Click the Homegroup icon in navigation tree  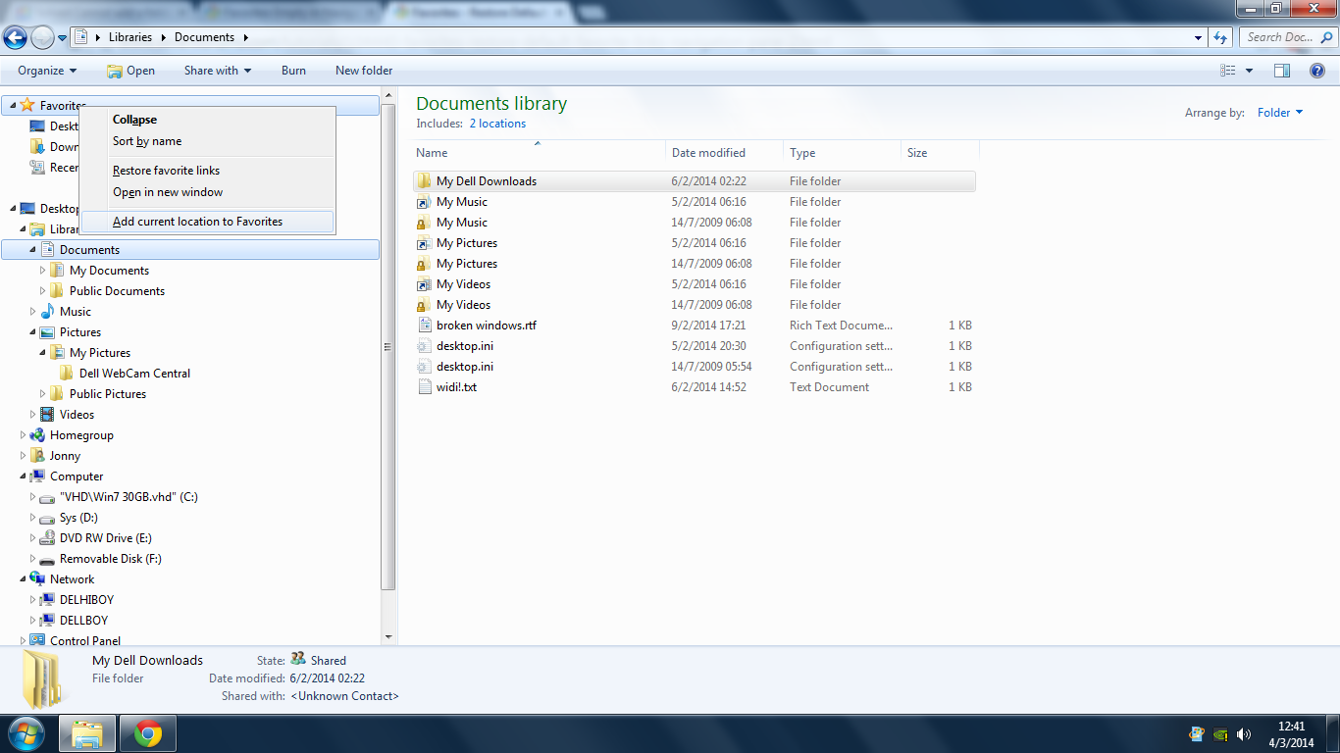click(x=38, y=435)
